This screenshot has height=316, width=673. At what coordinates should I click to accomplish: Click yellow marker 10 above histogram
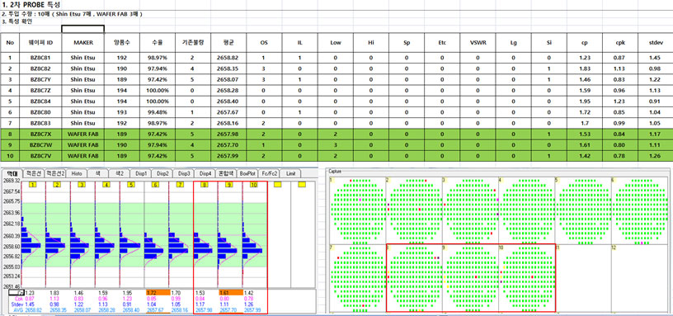point(254,185)
